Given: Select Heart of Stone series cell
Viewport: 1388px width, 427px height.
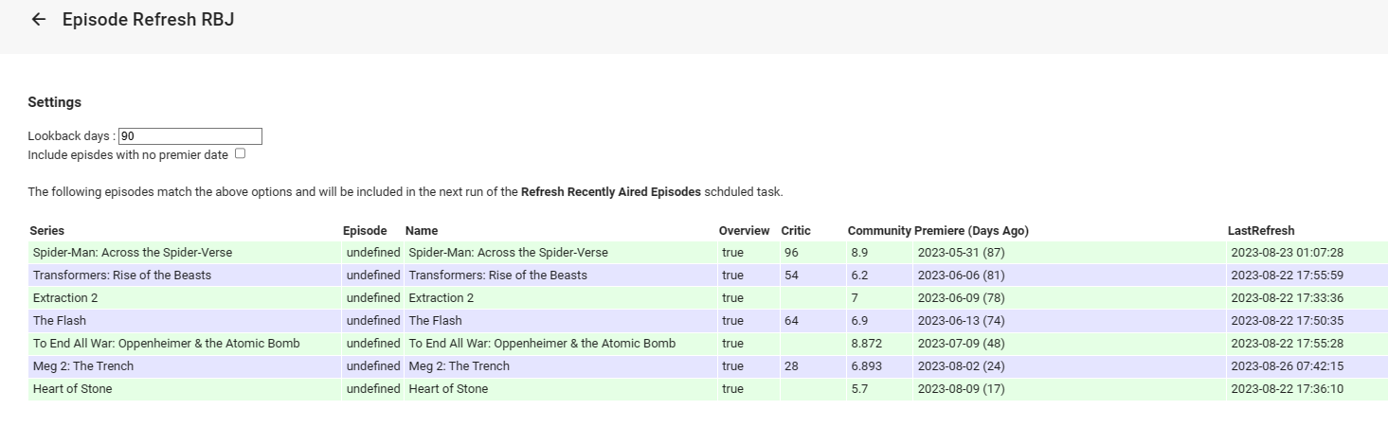Looking at the screenshot, I should (185, 389).
